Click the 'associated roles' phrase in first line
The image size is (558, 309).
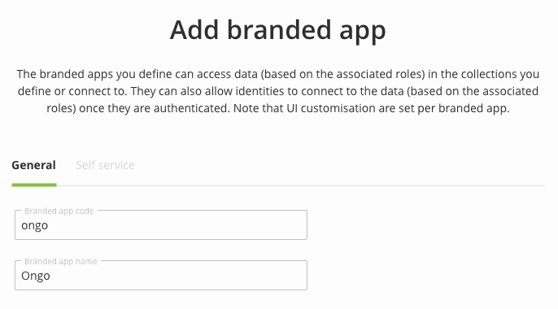381,74
